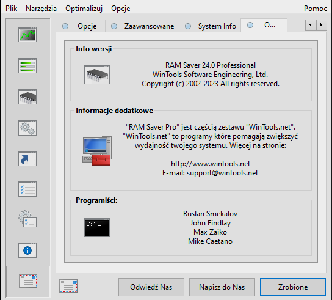Click the Odwiedź Nas button
332x300 pixels.
151,287
